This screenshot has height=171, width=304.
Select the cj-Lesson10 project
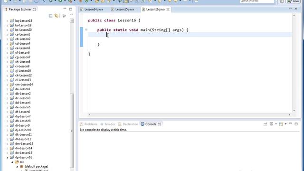[23, 71]
